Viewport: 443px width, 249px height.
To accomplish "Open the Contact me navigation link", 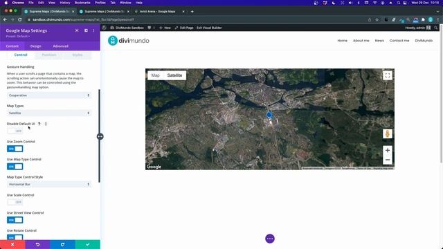I will (x=399, y=41).
